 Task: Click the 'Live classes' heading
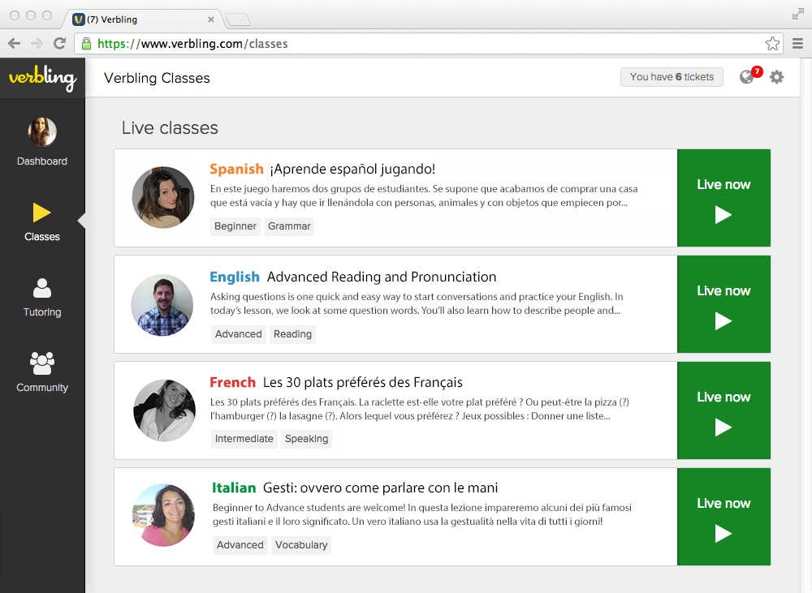click(x=170, y=128)
